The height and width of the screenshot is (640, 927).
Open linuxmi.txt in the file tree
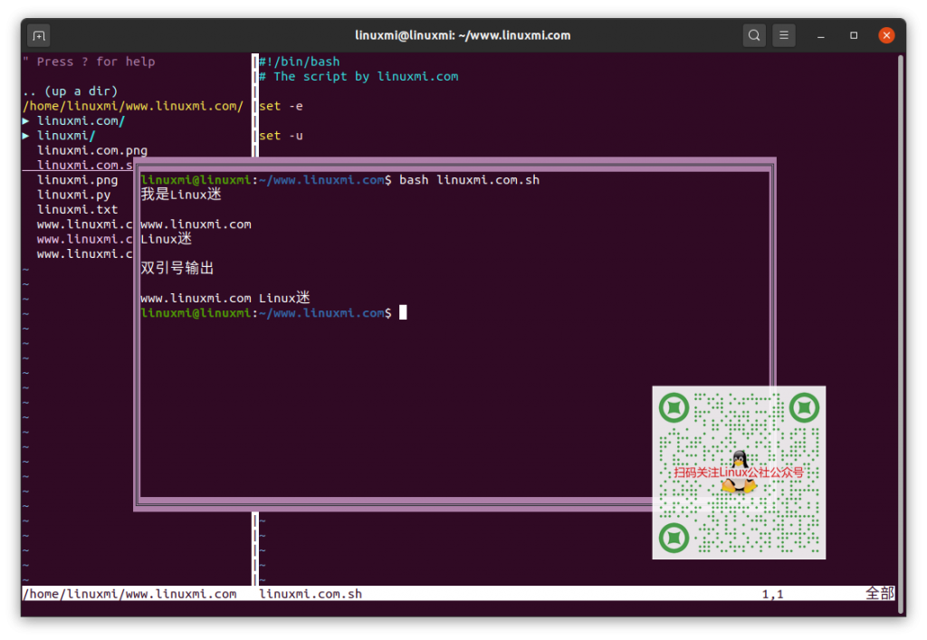(78, 209)
